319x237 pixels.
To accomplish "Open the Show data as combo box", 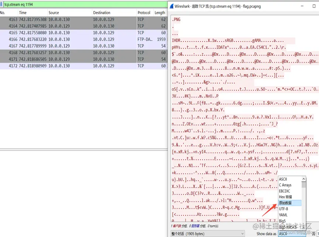I will [292, 234].
